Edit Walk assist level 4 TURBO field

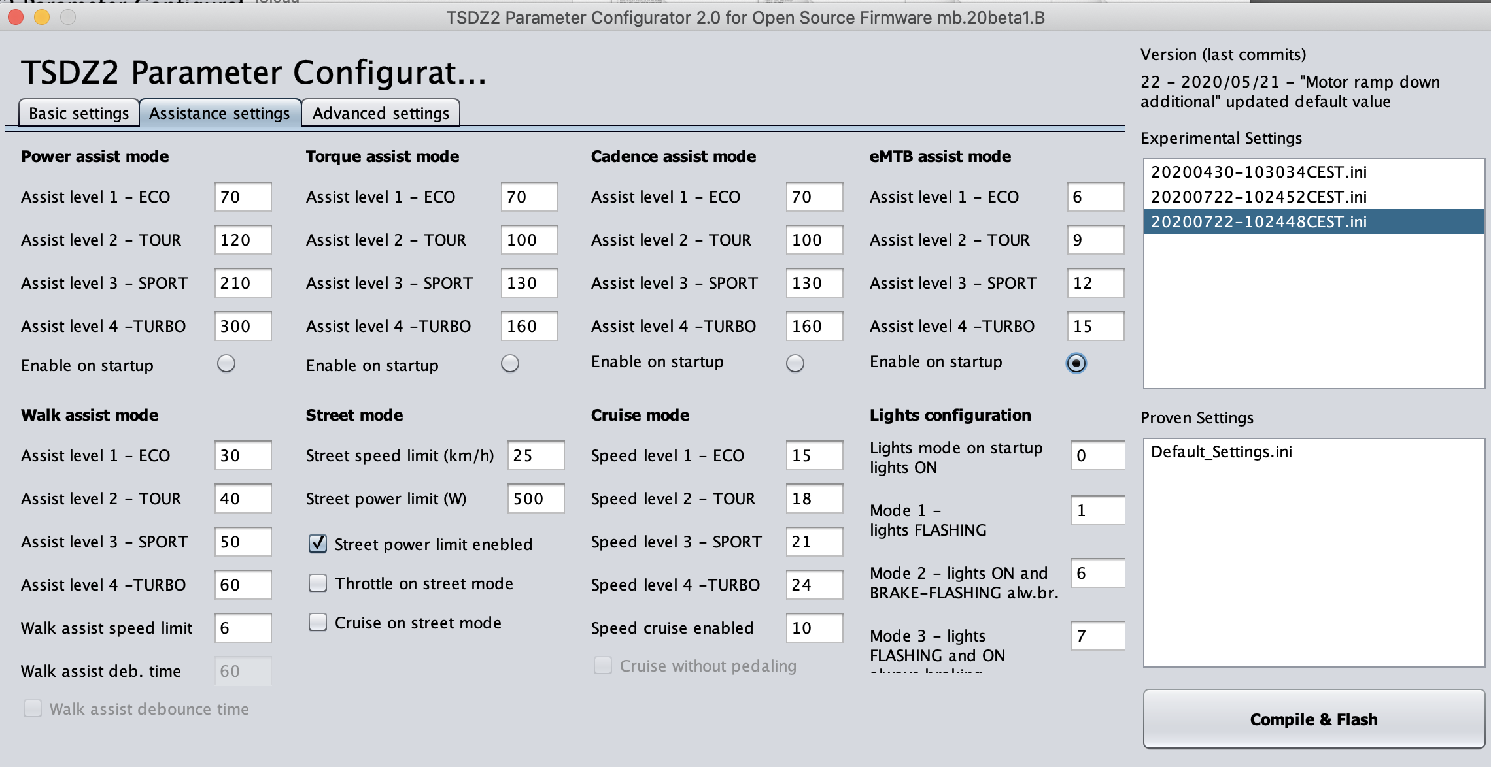243,585
